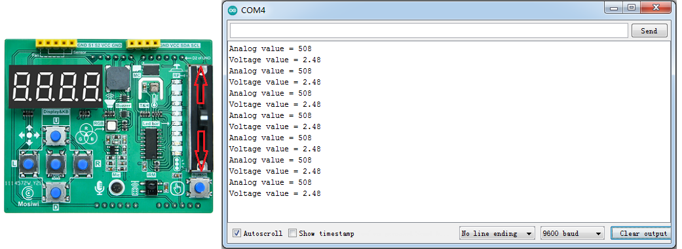
Task: Click the microphone icon on the board
Action: [100, 187]
